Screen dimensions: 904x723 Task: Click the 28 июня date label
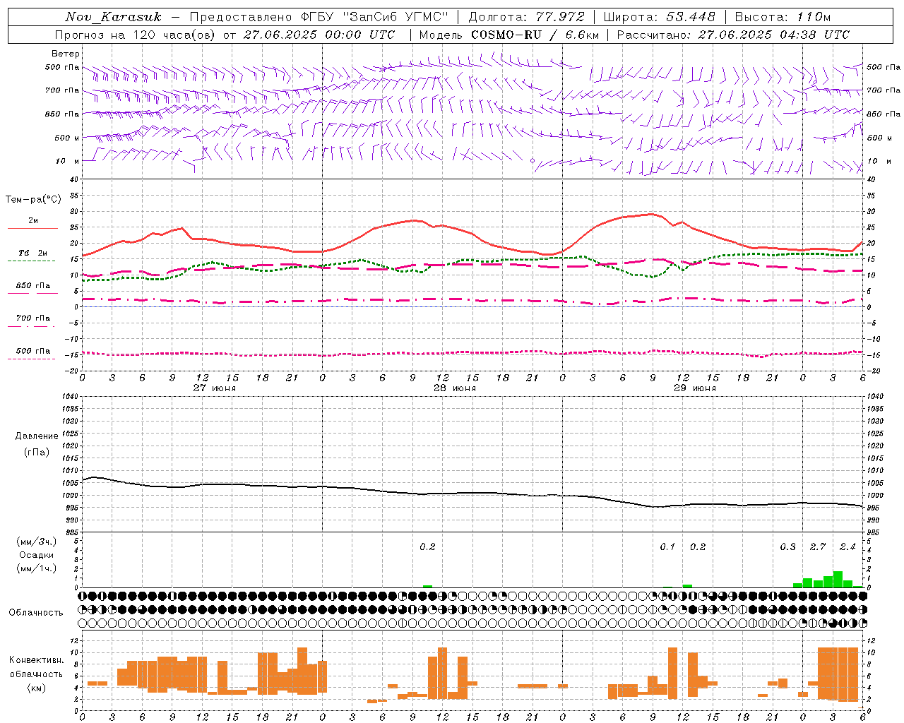click(455, 388)
